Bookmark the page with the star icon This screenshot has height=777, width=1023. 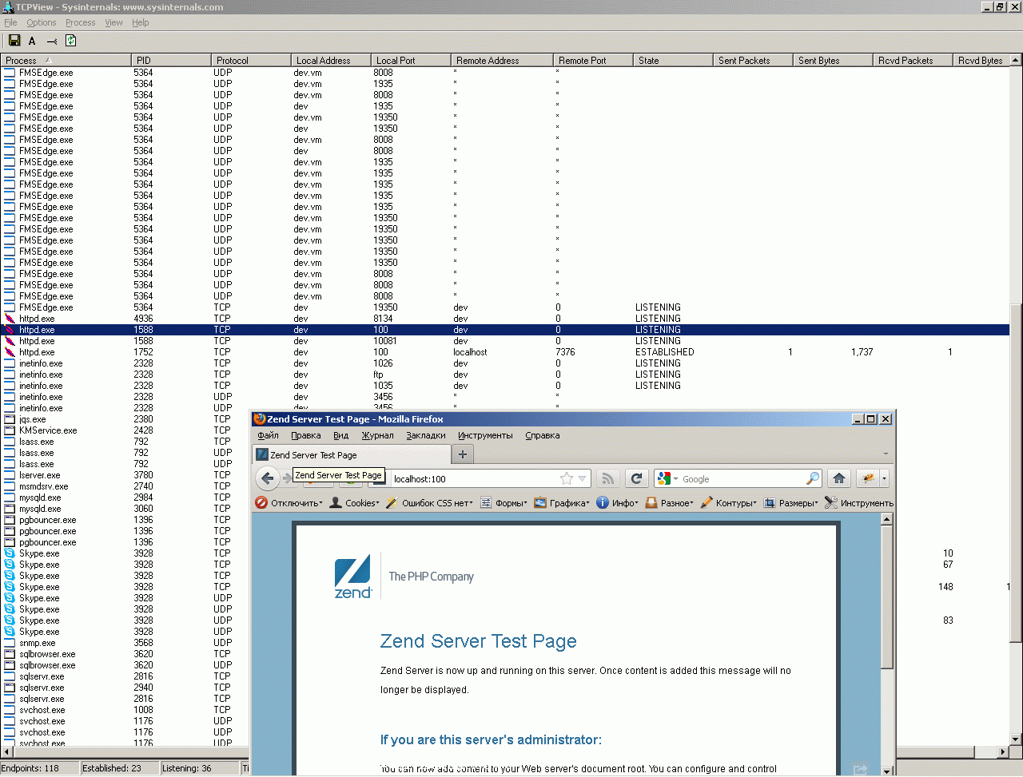(x=567, y=478)
